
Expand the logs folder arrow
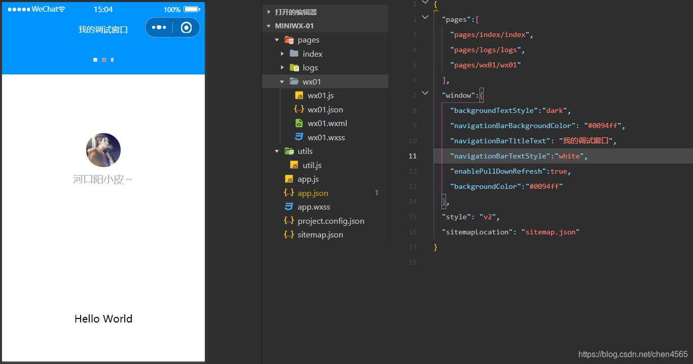pos(282,68)
